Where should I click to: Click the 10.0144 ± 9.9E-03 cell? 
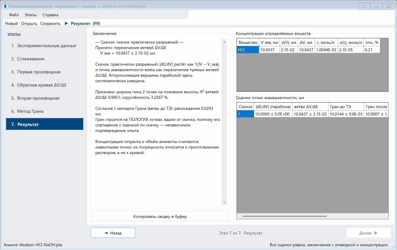[346, 114]
